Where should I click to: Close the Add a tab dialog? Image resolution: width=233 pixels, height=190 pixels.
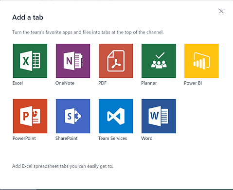click(221, 11)
